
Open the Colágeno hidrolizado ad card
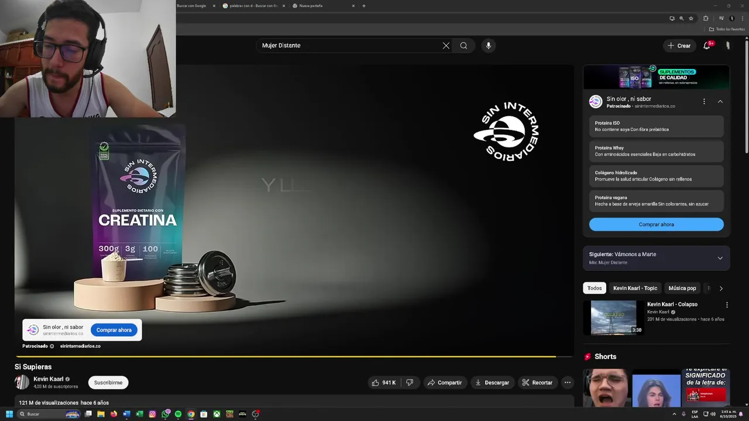pyautogui.click(x=657, y=176)
